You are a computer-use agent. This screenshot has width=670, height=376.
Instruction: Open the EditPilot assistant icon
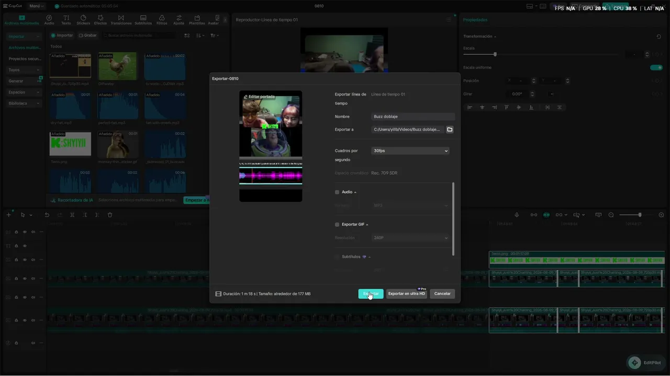click(634, 362)
